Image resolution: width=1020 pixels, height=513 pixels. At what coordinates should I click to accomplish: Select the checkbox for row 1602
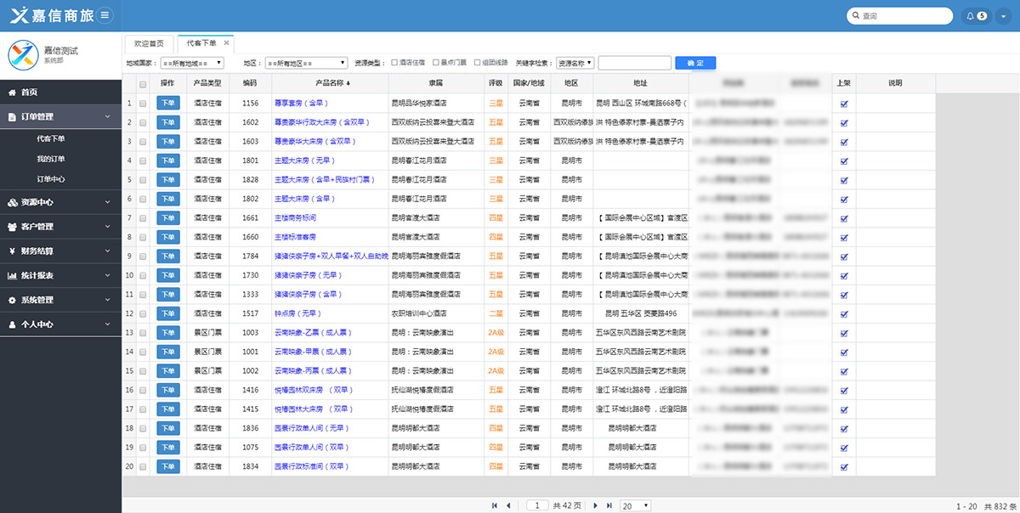[x=143, y=122]
